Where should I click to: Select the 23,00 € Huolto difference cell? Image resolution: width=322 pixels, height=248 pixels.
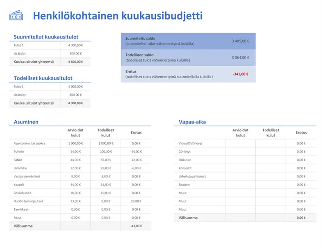click(136, 201)
